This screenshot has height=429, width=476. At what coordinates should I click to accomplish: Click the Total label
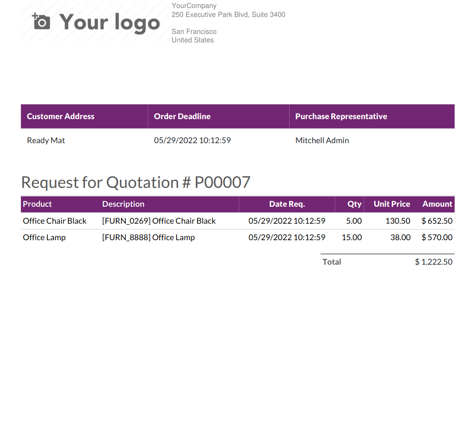click(331, 262)
